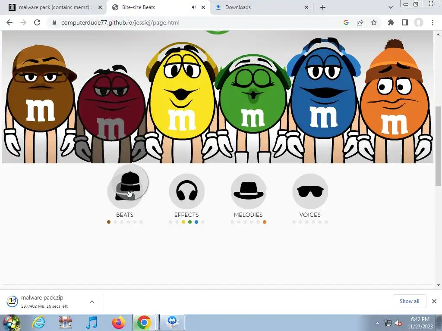Screen dimensions: 442x331
Task: Open the taskbar clock showing 6:42 PM
Action: 420,323
